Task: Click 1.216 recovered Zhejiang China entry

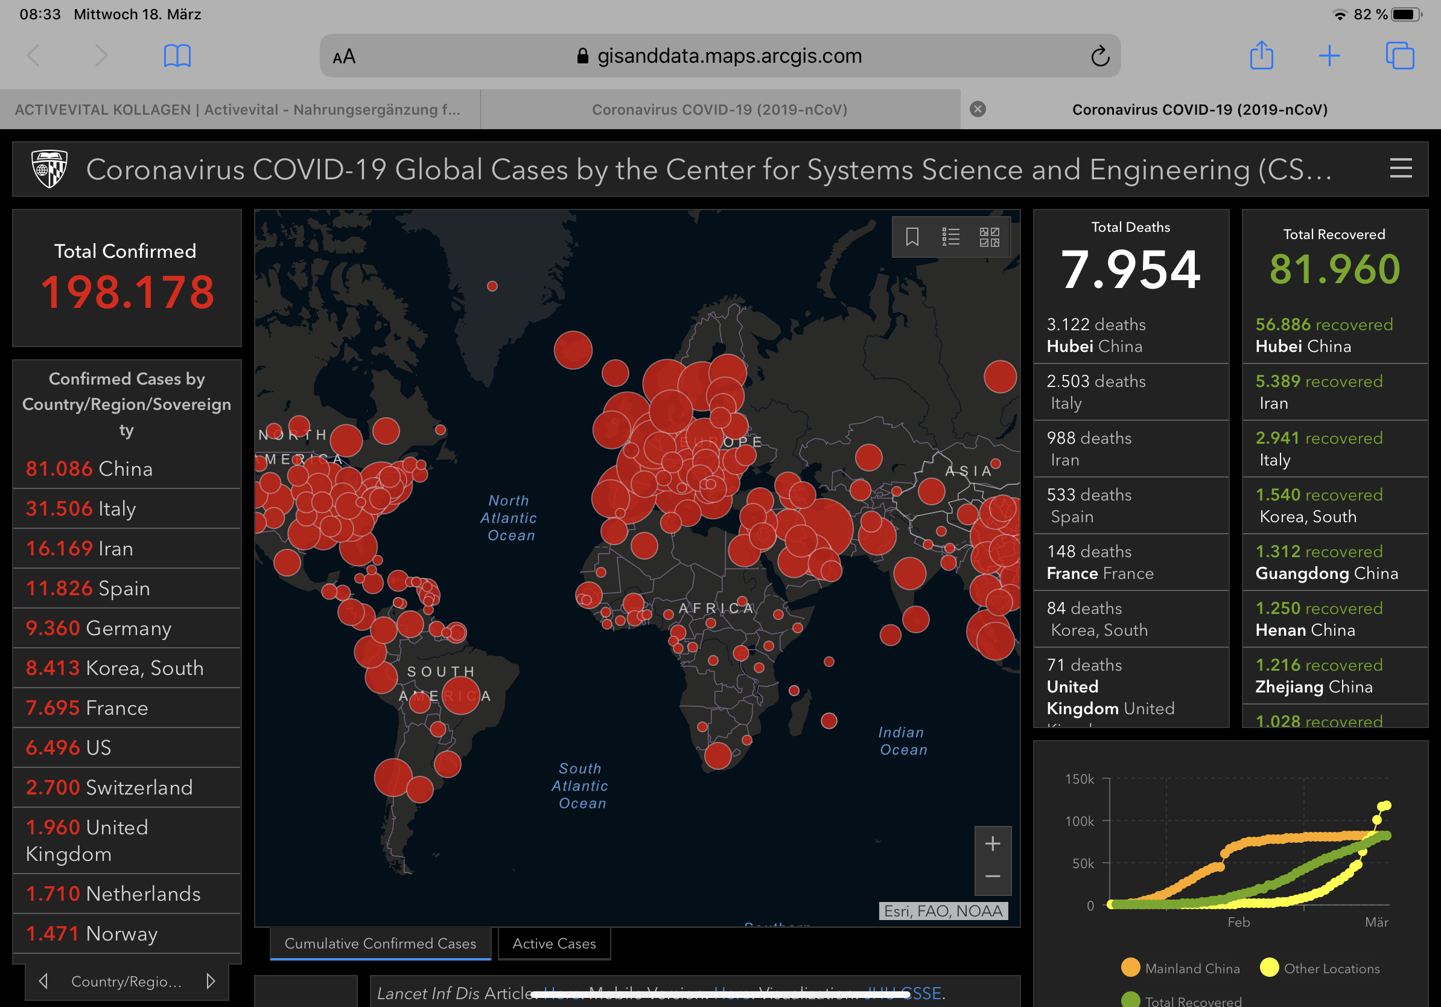Action: (1335, 676)
